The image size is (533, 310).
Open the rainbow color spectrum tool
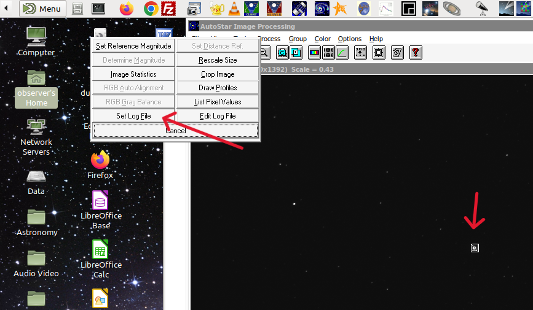[314, 53]
